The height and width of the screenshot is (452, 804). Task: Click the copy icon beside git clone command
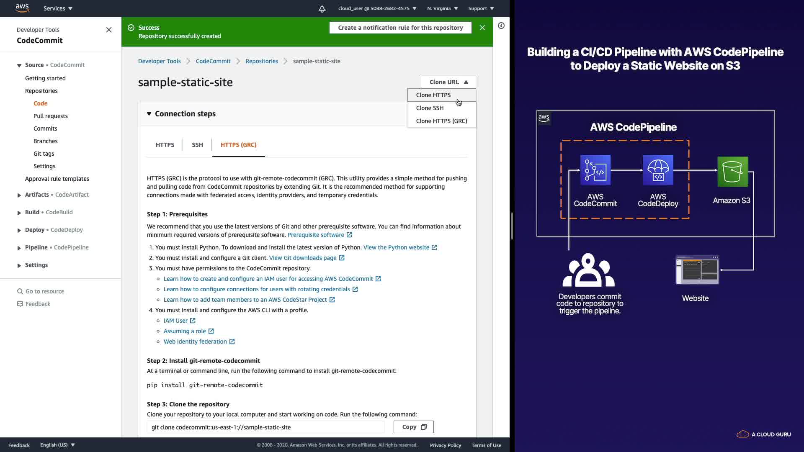coord(423,427)
